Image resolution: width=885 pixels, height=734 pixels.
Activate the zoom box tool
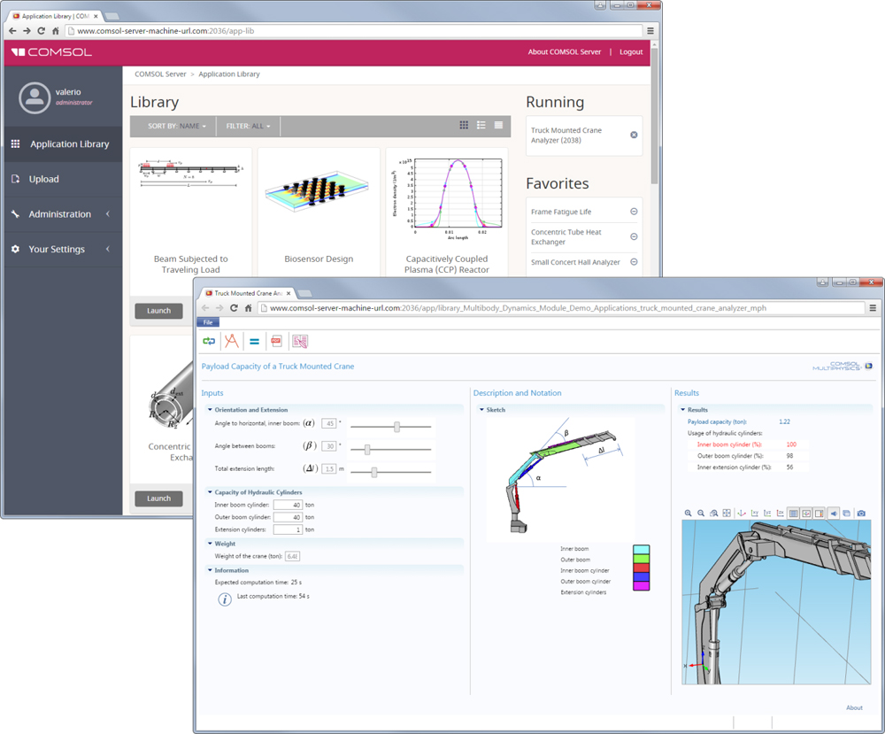point(714,514)
